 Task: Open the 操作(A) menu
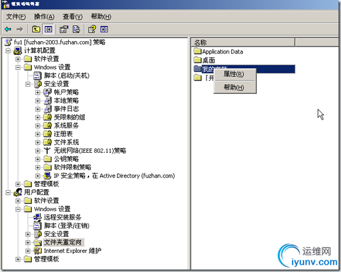coord(44,17)
